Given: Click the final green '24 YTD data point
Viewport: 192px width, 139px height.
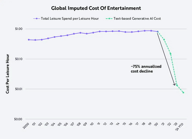Looking at the screenshot, I should pos(183,92).
